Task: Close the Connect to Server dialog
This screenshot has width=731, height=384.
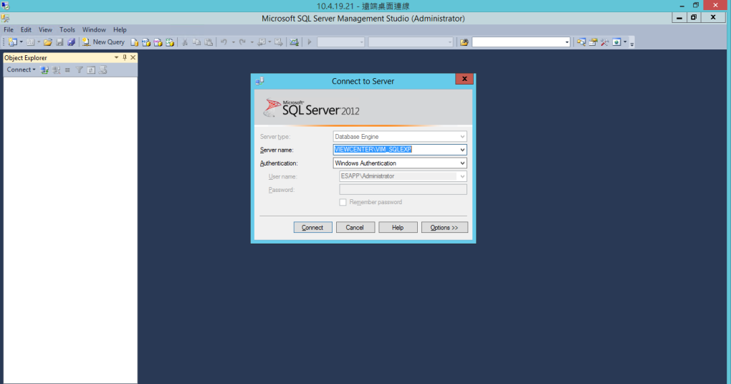Action: [x=464, y=79]
